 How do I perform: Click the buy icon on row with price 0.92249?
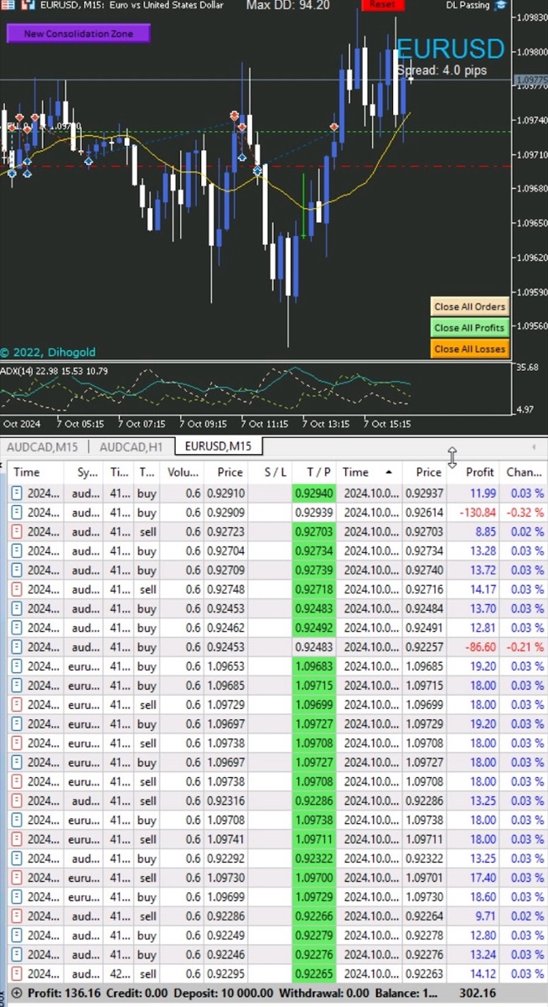18,937
